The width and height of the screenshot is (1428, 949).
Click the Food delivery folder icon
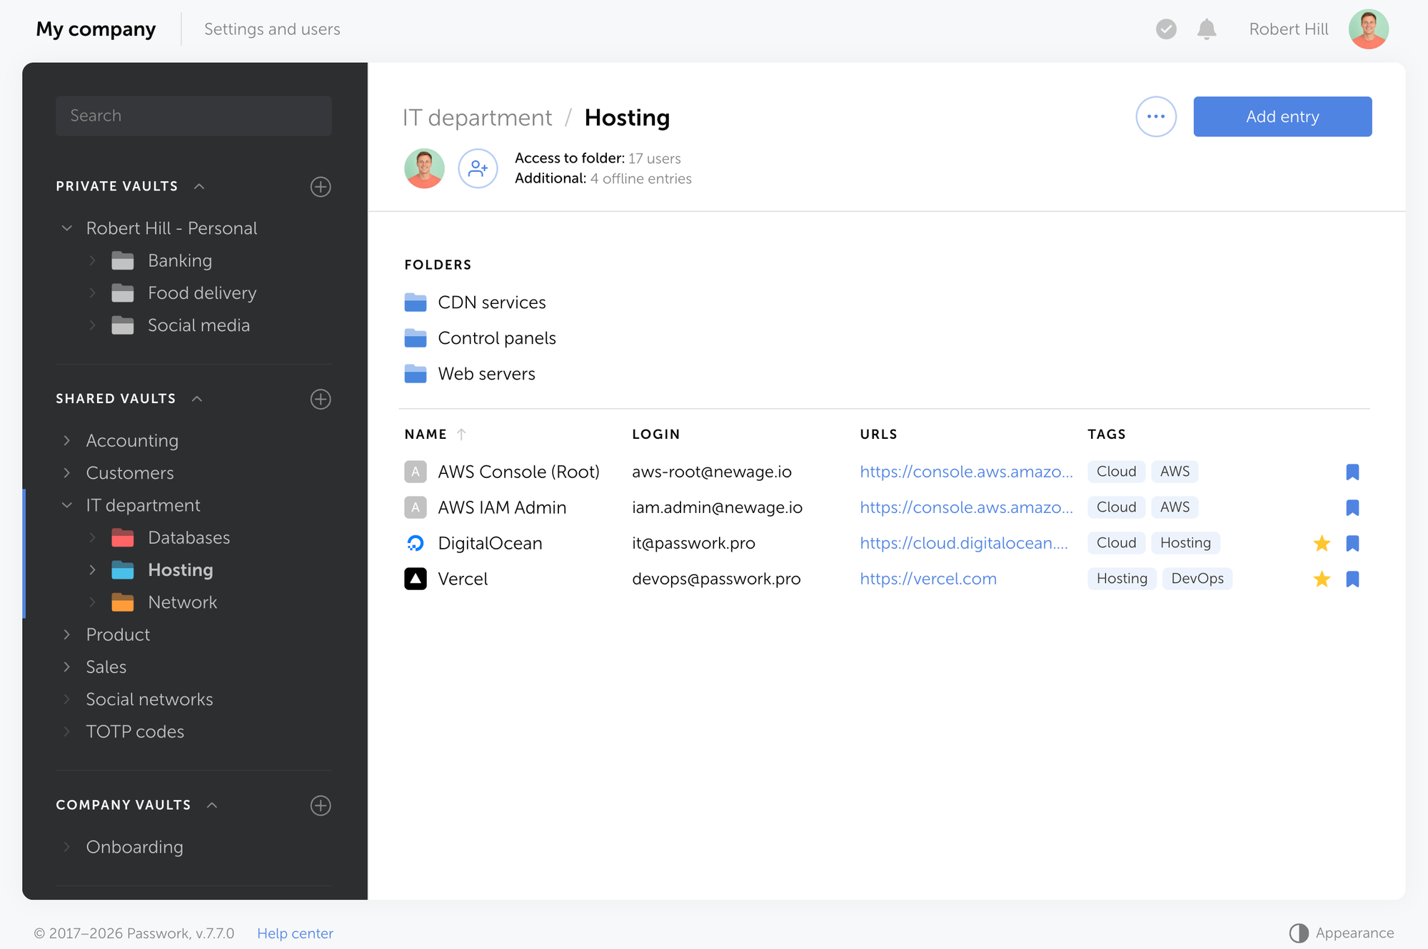click(x=123, y=293)
